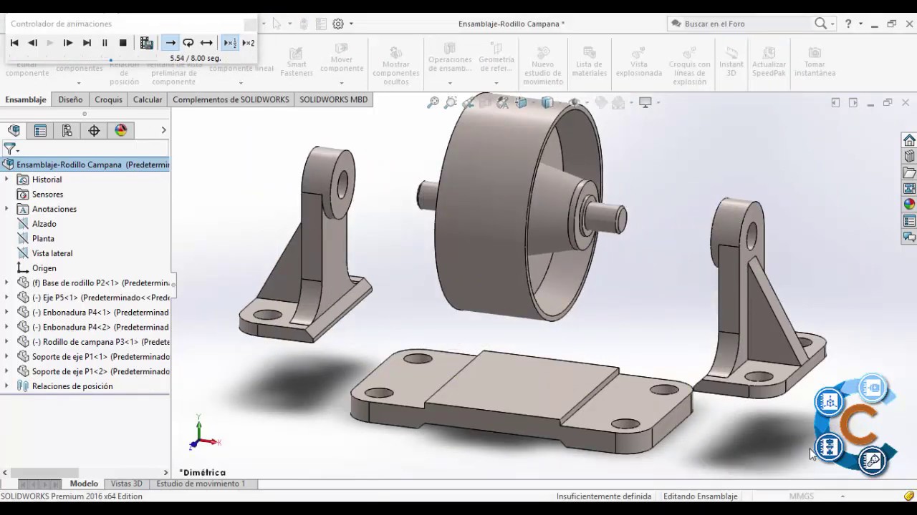Switch to Diseño ribbon tab

70,99
